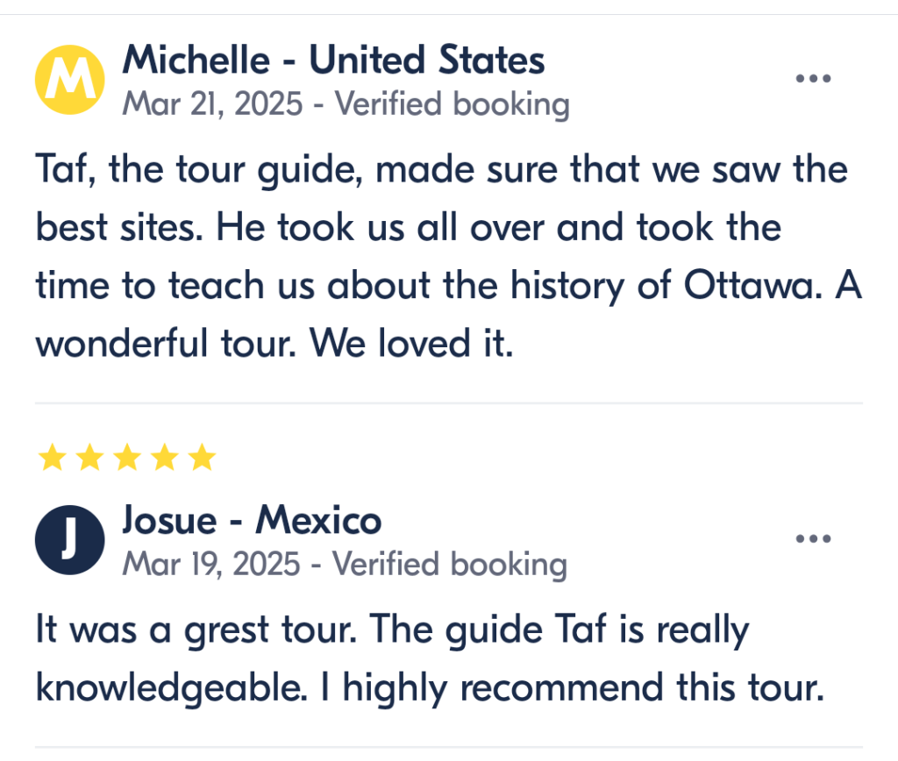The height and width of the screenshot is (761, 898).
Task: Click the first star of Josue's rating
Action: [x=53, y=457]
